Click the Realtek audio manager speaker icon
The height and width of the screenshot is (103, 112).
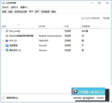(x=7, y=36)
